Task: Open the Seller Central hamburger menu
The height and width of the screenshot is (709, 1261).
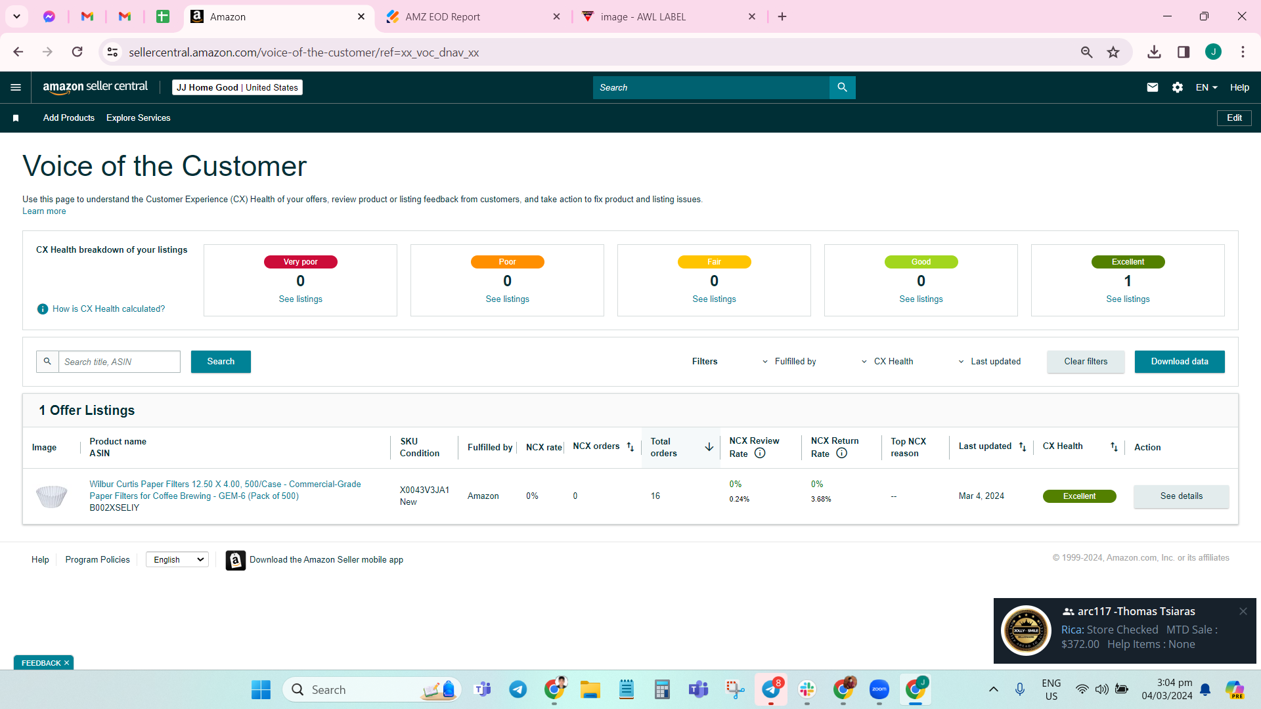Action: point(16,87)
